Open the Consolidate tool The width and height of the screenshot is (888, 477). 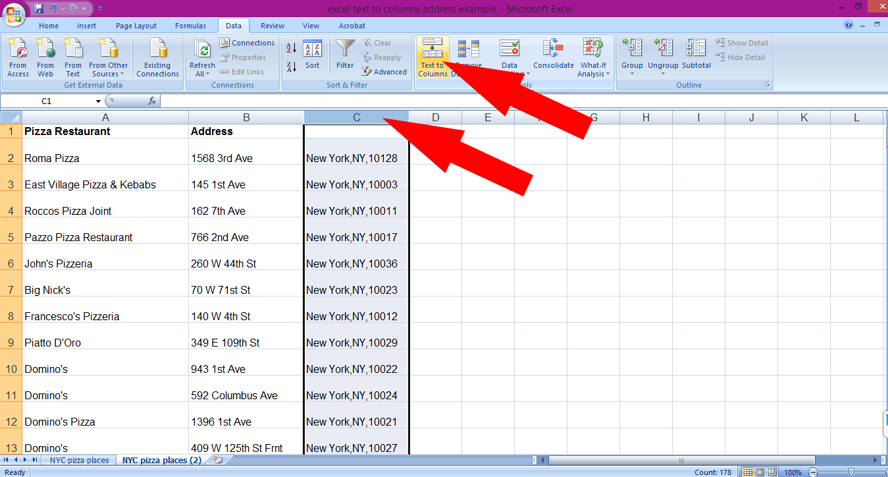pyautogui.click(x=554, y=55)
